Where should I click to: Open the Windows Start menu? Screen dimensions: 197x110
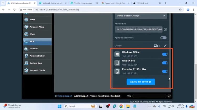click(59, 106)
